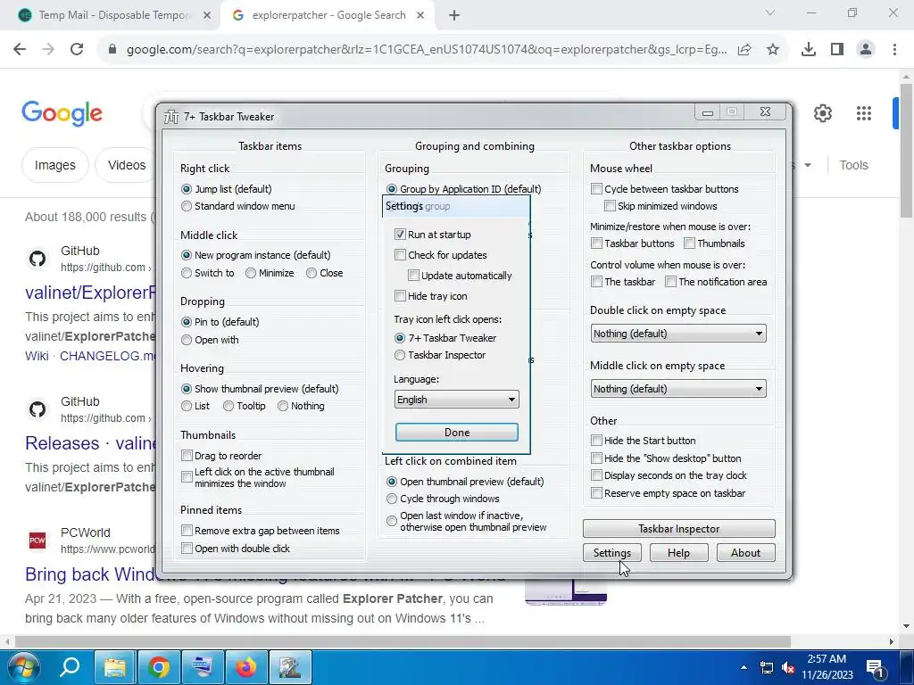Show hidden tray icons arrow
The height and width of the screenshot is (685, 914).
pyautogui.click(x=744, y=667)
